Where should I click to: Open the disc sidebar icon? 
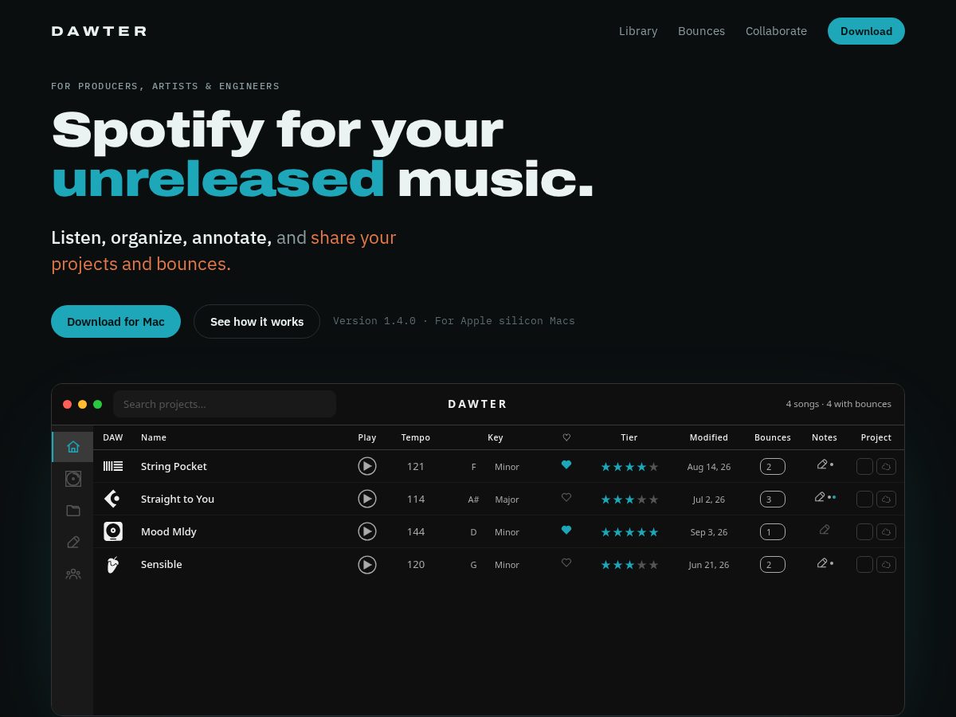(x=73, y=479)
